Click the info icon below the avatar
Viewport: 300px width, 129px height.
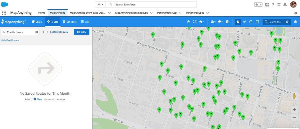pos(295,13)
